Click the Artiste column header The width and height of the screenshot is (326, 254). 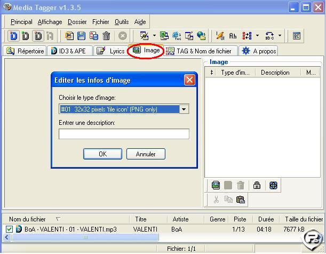[186, 219]
